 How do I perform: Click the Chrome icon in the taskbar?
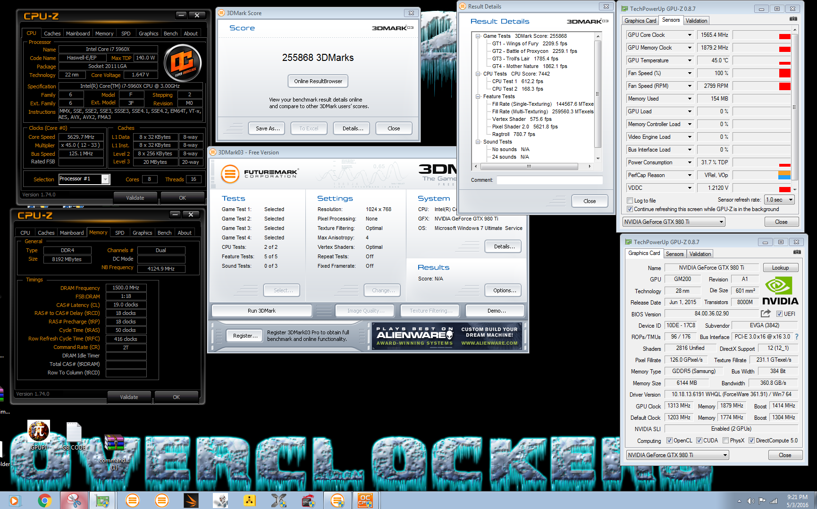click(x=45, y=501)
